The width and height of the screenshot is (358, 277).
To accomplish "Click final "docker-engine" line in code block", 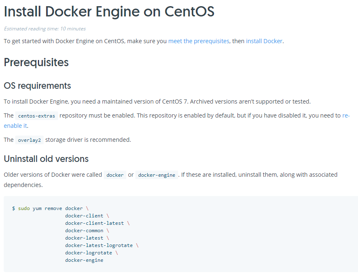I will point(84,260).
